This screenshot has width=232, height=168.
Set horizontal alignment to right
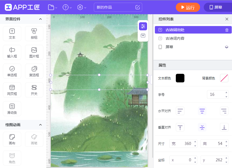(x=224, y=111)
